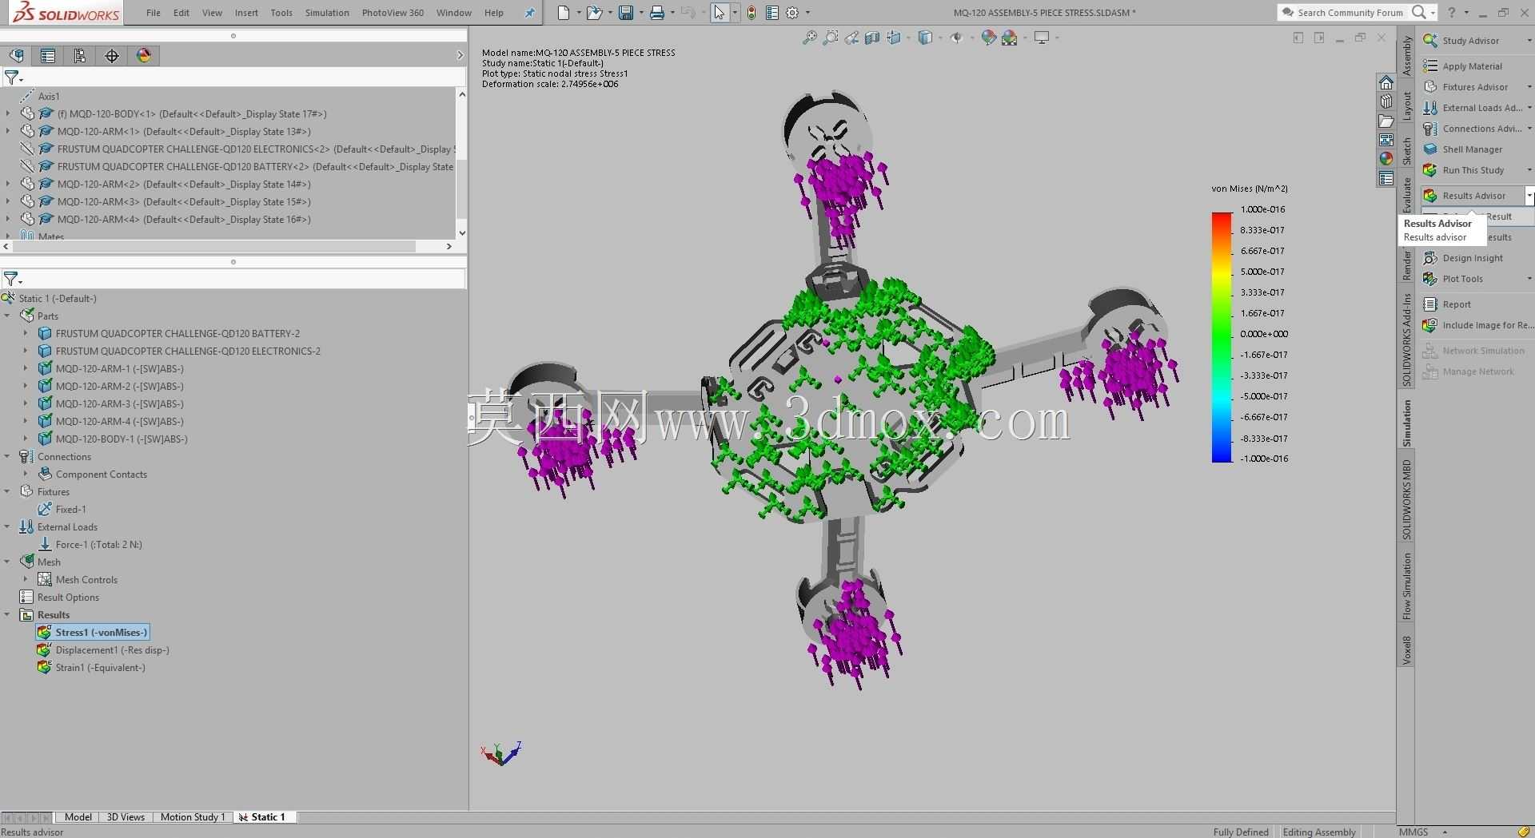Viewport: 1535px width, 838px height.
Task: Open the File Explorer folder icon in task pane
Action: (1386, 121)
